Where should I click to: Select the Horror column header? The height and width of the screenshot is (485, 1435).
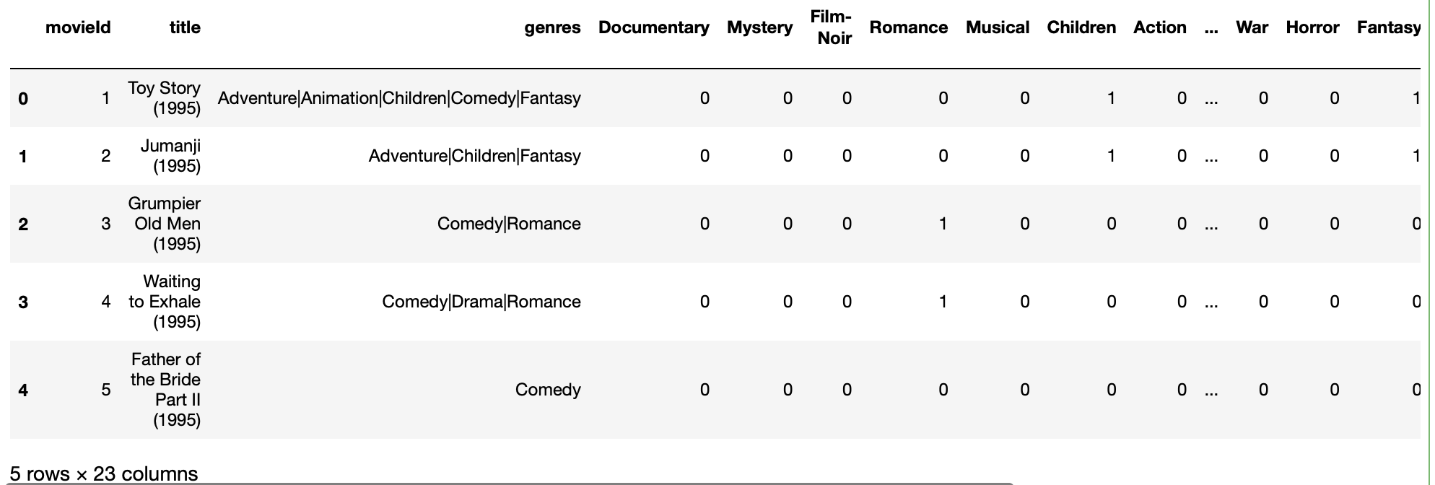point(1312,27)
